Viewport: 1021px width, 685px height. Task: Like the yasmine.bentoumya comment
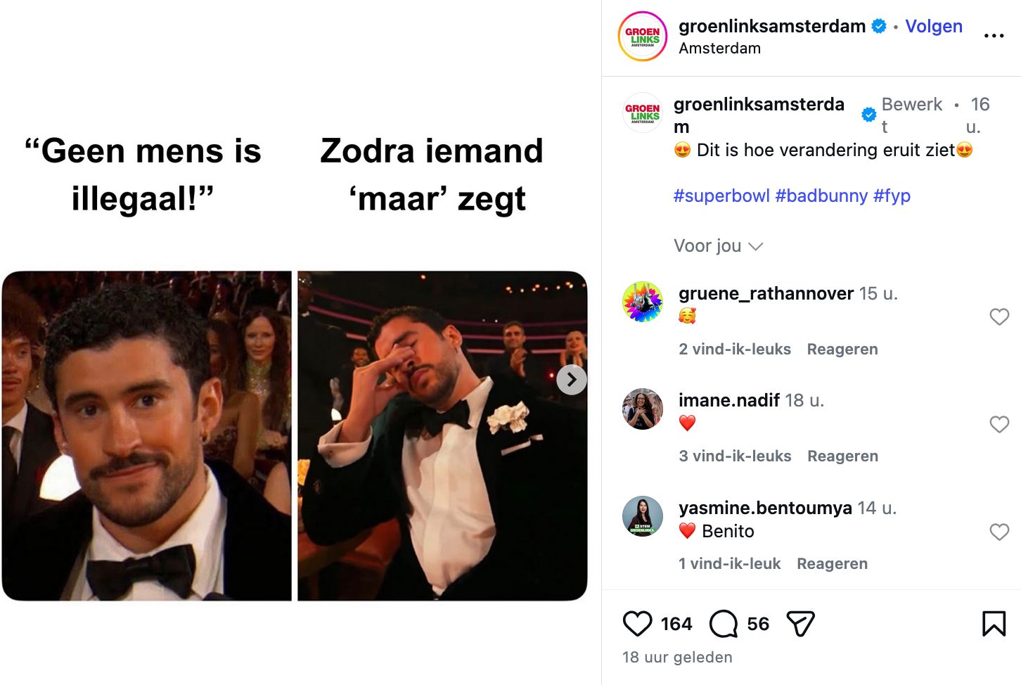(x=999, y=532)
